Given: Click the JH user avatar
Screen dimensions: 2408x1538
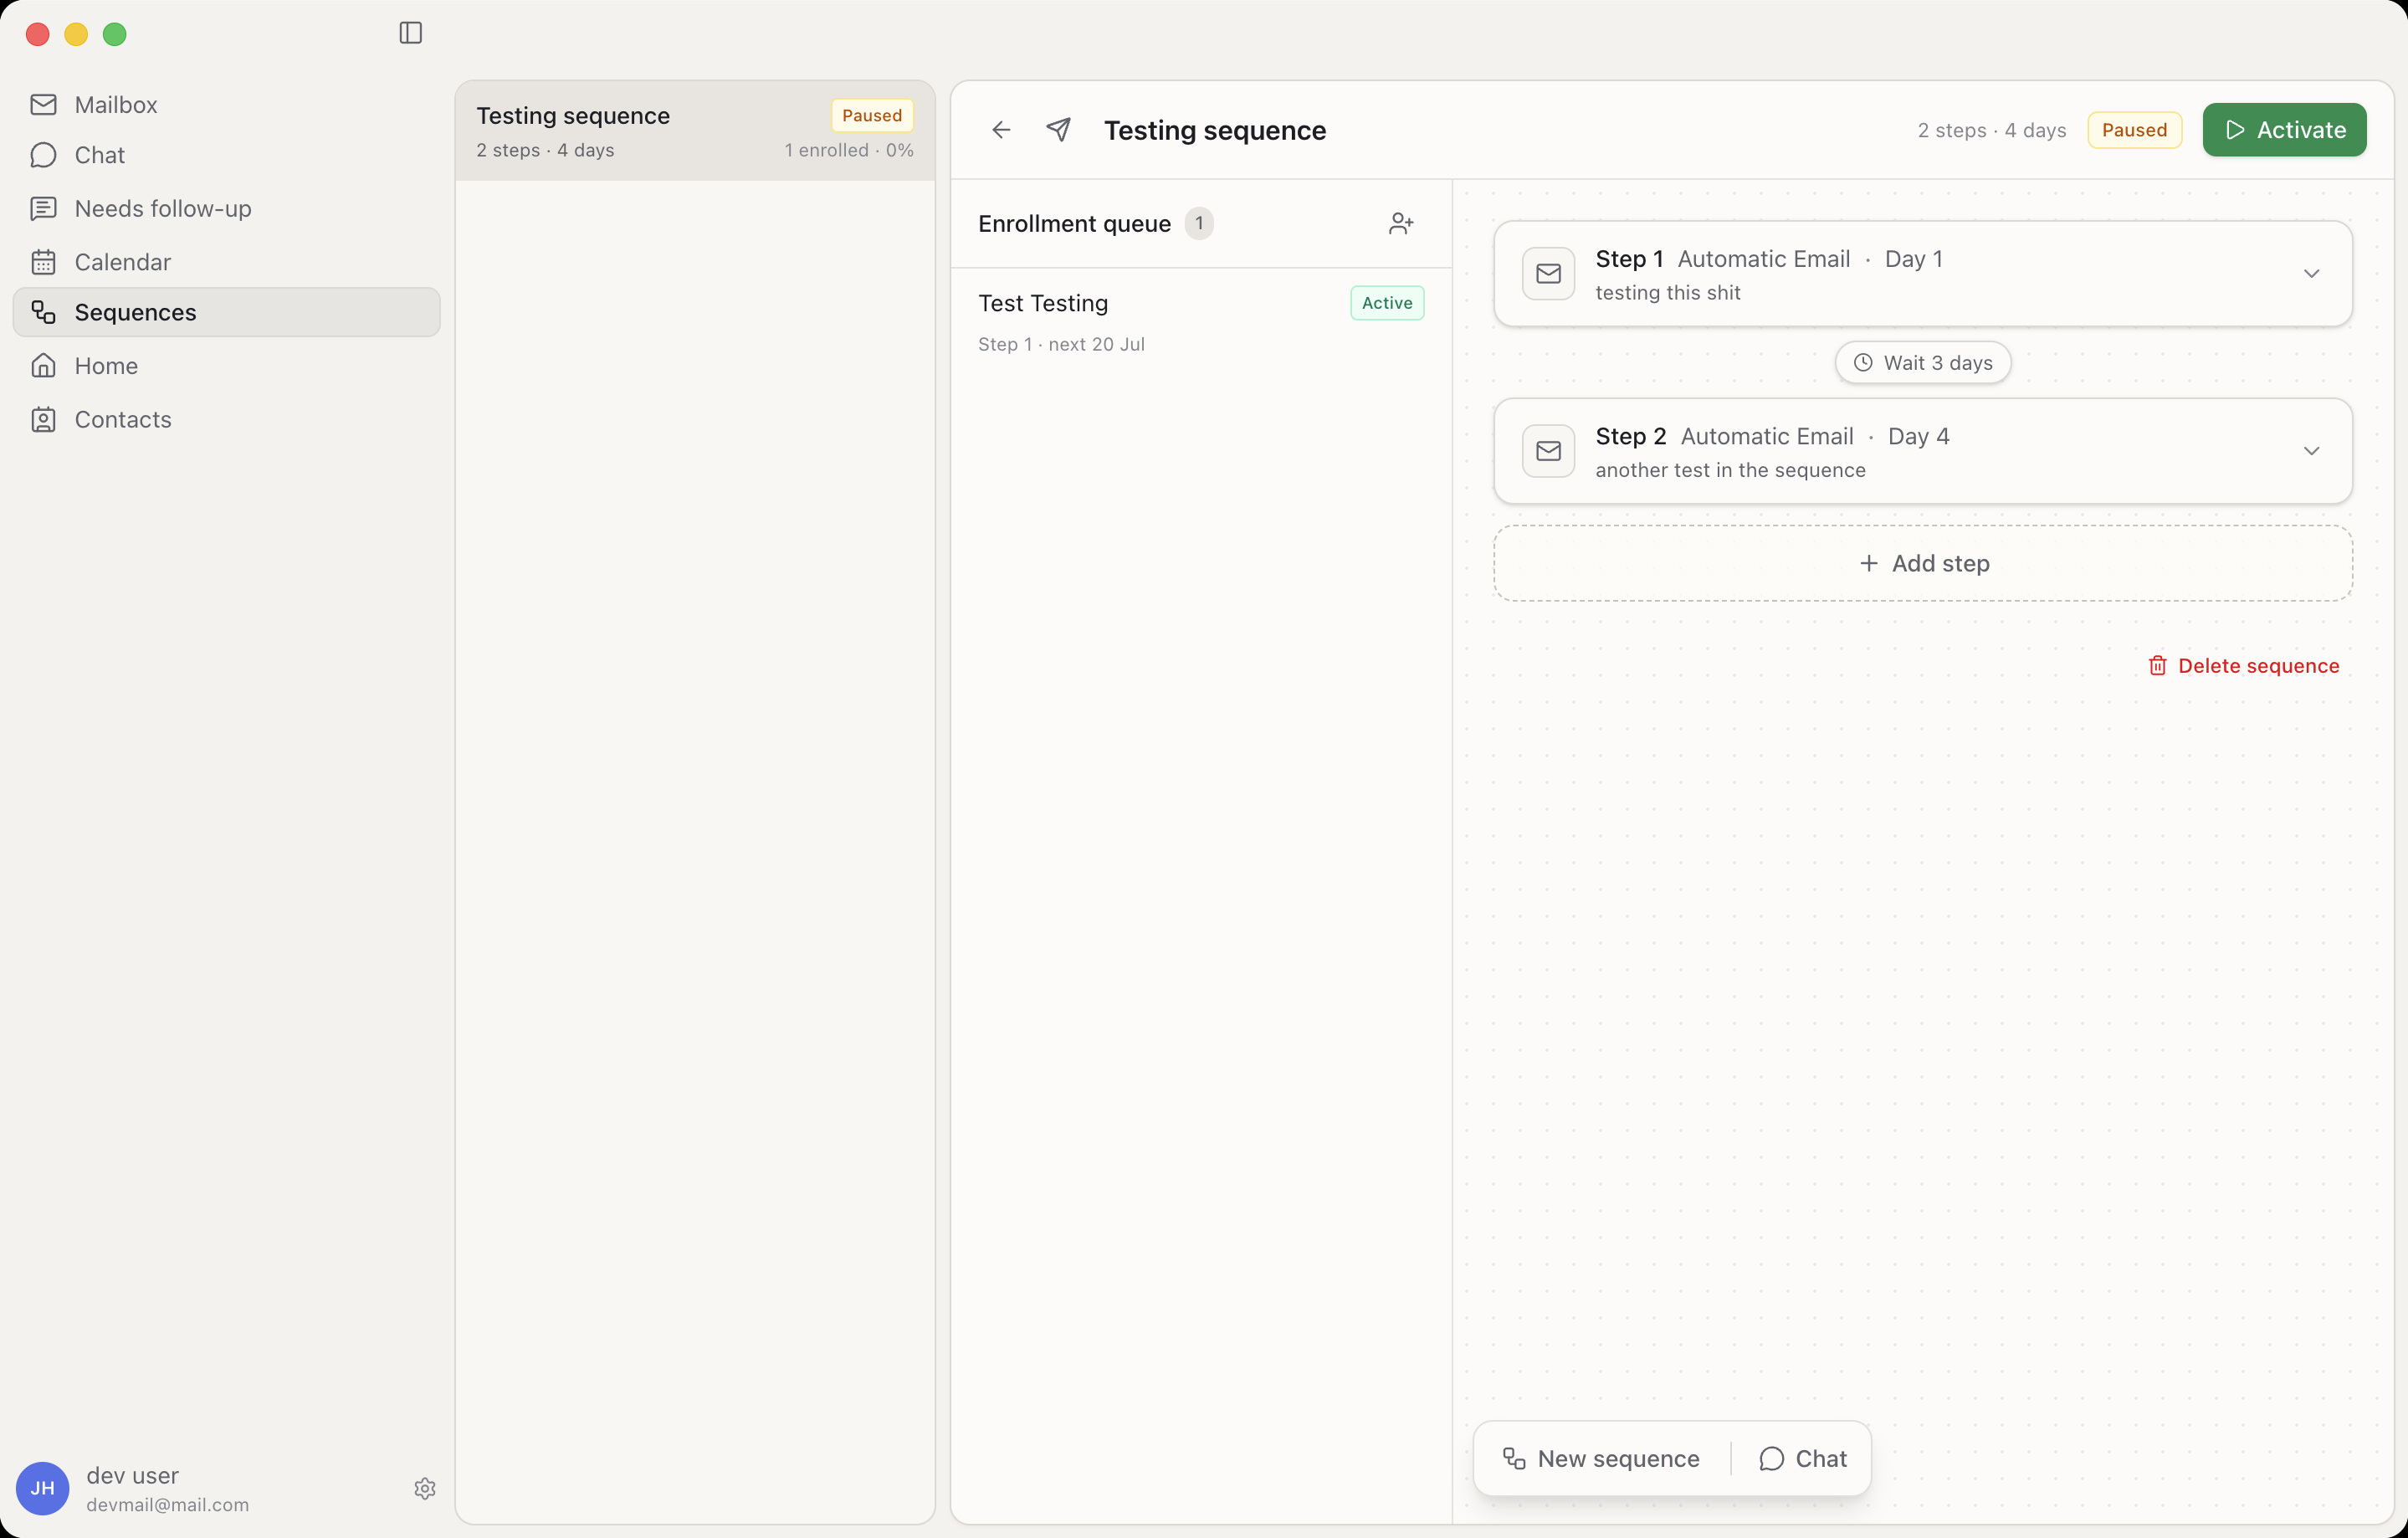Looking at the screenshot, I should [43, 1488].
